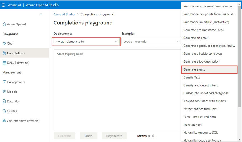Click the Data files icon
The height and width of the screenshot is (142, 242).
click(4, 101)
